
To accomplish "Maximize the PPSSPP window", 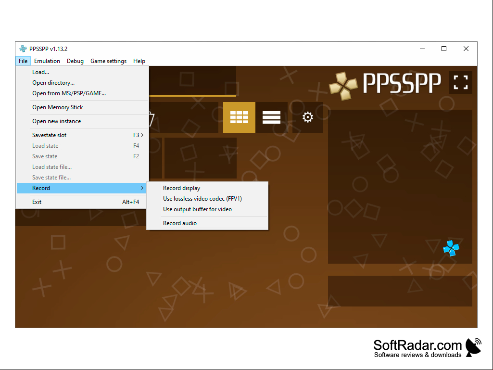I will click(x=444, y=49).
